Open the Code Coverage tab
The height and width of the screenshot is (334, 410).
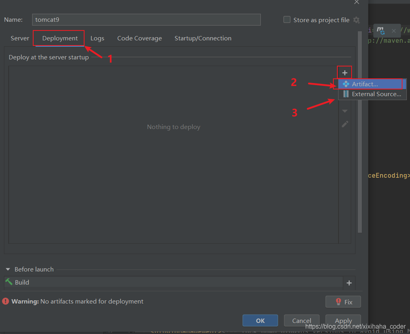tap(139, 38)
